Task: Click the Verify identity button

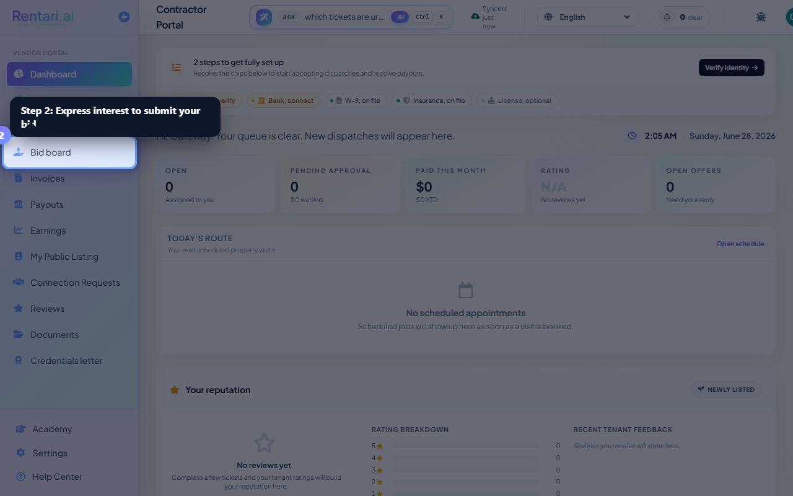Action: pos(731,68)
